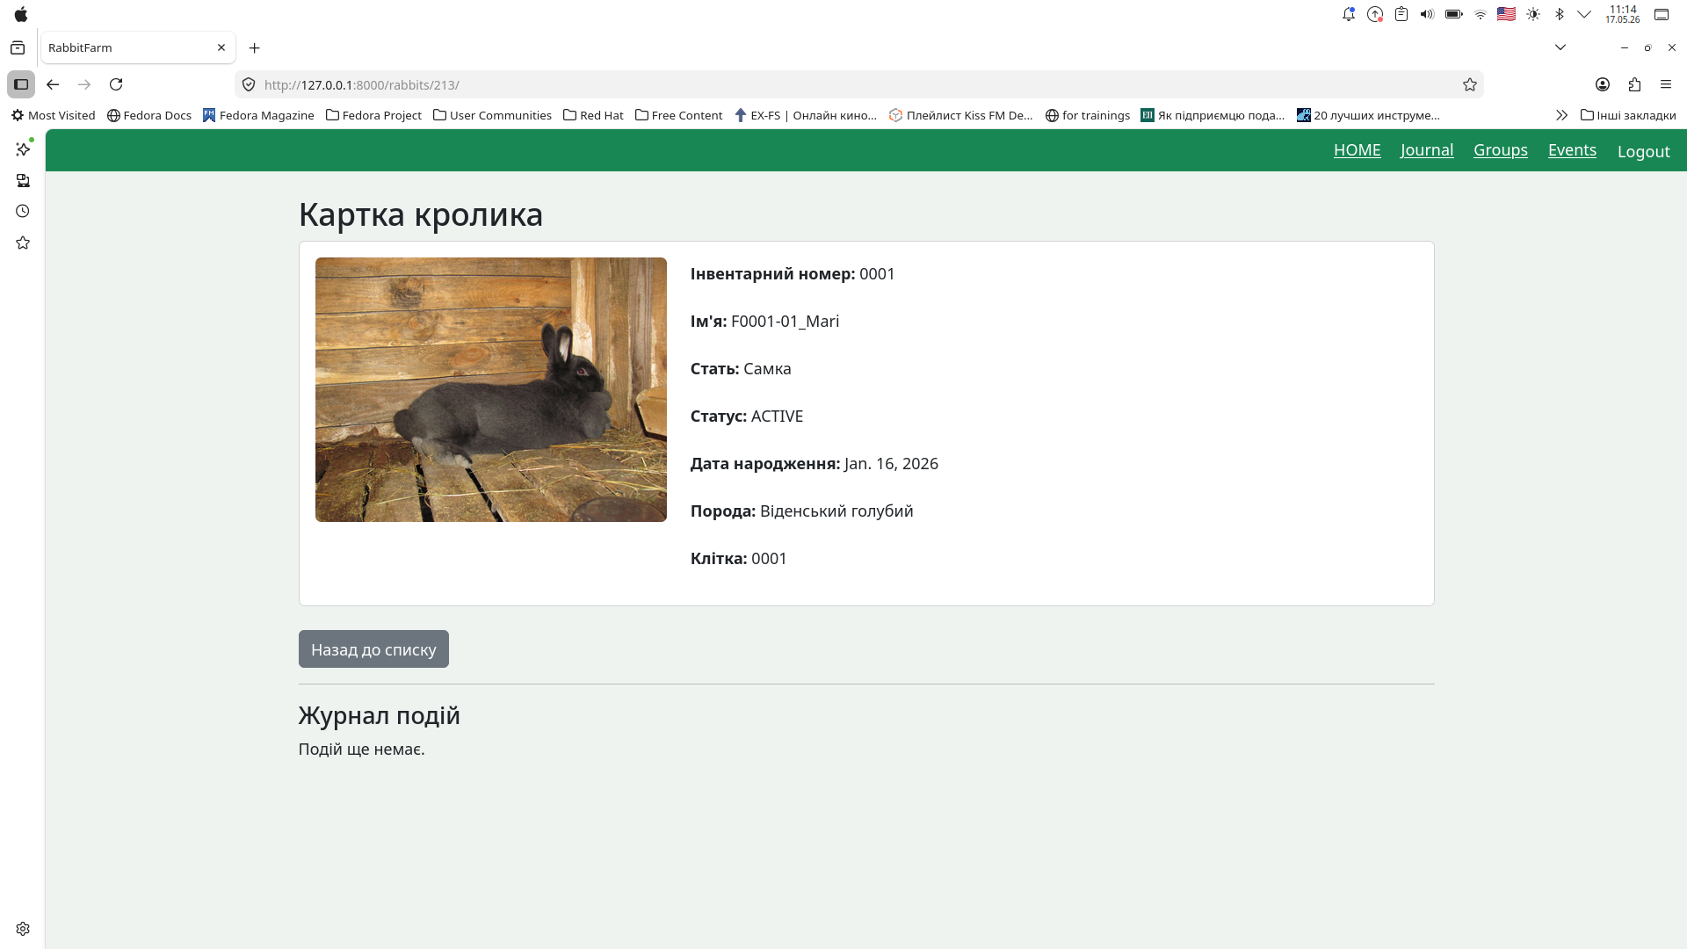The height and width of the screenshot is (949, 1687).
Task: Toggle the browser sidebar button
Action: [21, 84]
